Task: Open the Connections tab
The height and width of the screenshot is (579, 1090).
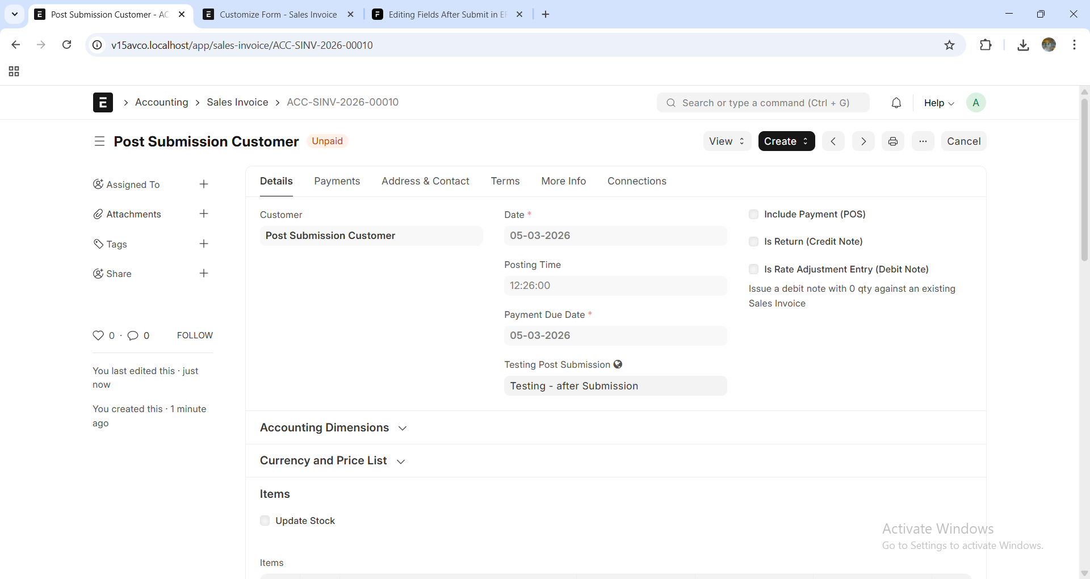Action: coord(636,181)
